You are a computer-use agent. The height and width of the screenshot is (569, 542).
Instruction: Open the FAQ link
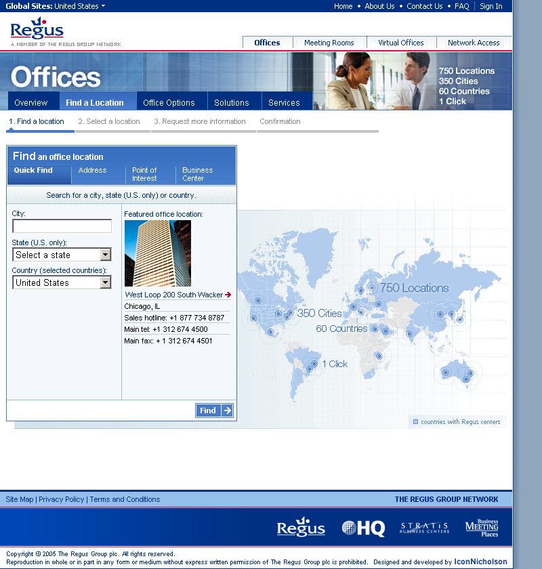(462, 6)
